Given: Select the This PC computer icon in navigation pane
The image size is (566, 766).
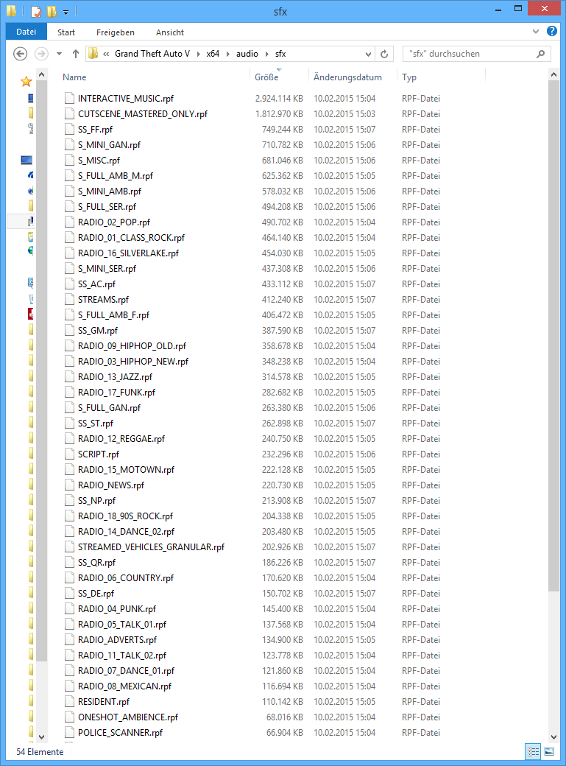Looking at the screenshot, I should click(26, 161).
